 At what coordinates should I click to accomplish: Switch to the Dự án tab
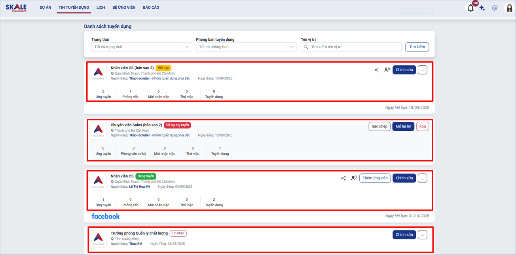point(46,8)
